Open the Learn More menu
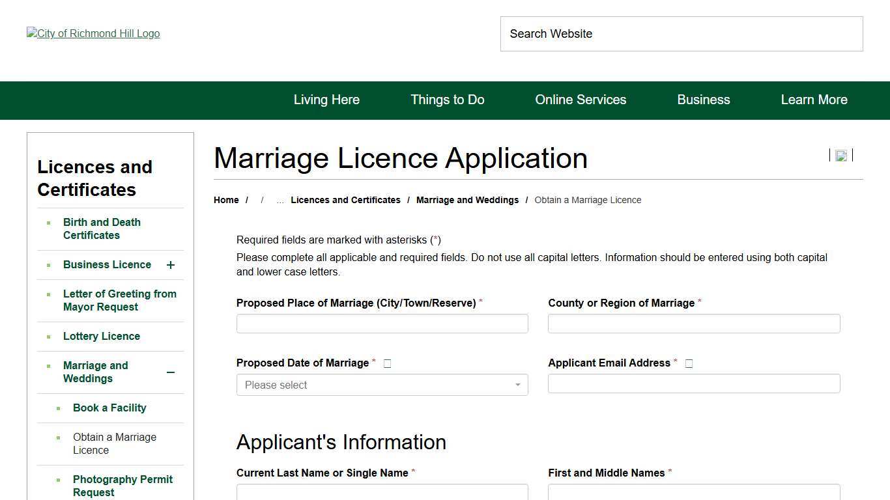This screenshot has width=890, height=500. point(814,100)
